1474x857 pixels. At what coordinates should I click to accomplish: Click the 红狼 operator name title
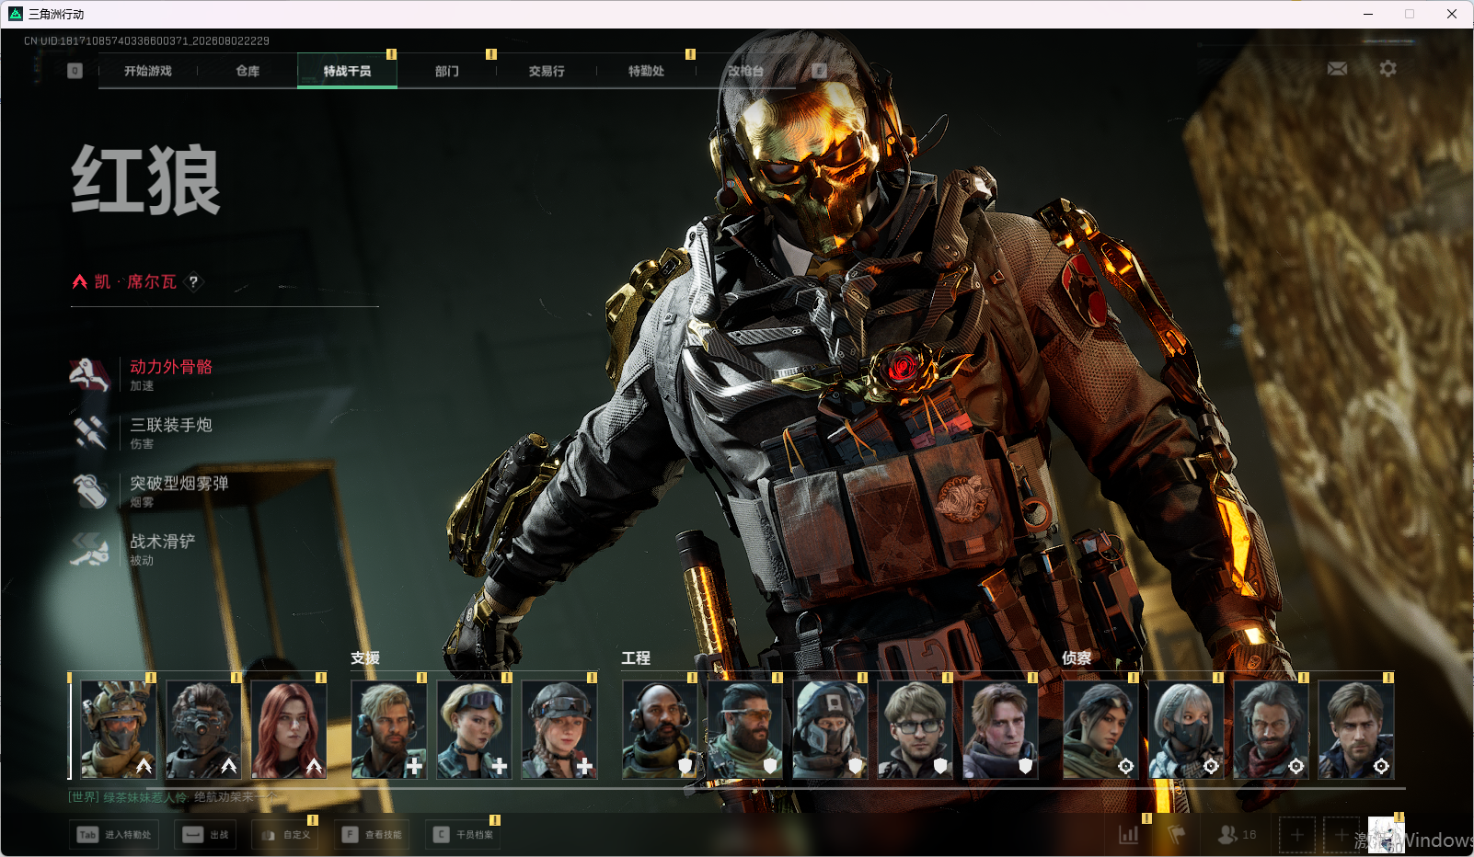click(x=146, y=180)
